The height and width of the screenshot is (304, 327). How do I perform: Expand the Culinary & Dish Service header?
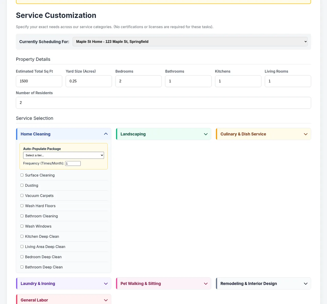[x=263, y=134]
